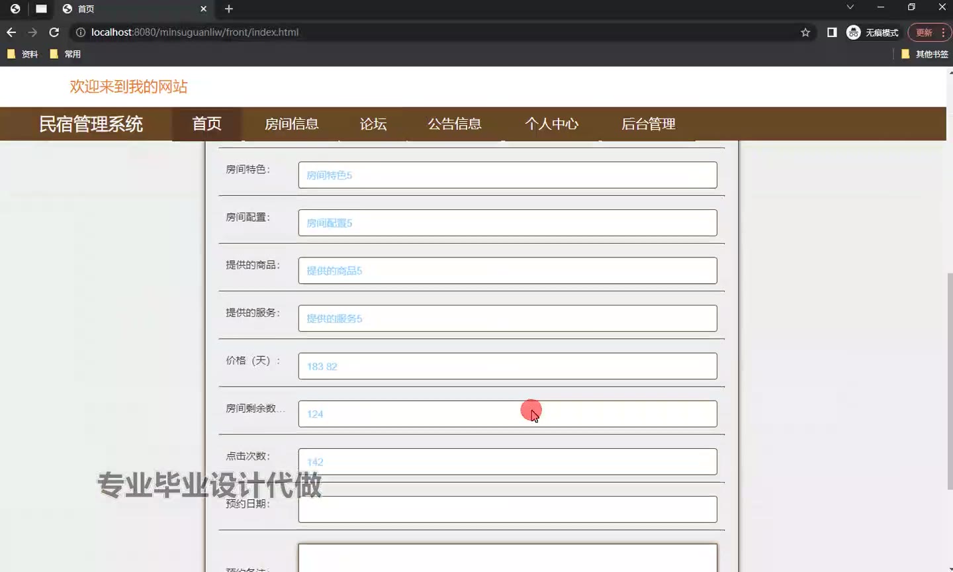The width and height of the screenshot is (953, 572).
Task: Reload the page with refresh icon
Action: point(54,32)
